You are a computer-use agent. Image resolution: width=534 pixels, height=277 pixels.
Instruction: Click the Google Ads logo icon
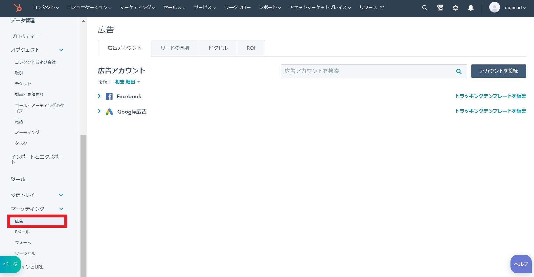109,112
